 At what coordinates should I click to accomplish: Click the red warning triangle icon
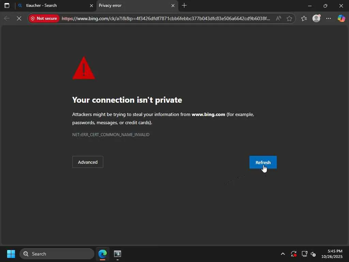click(84, 68)
